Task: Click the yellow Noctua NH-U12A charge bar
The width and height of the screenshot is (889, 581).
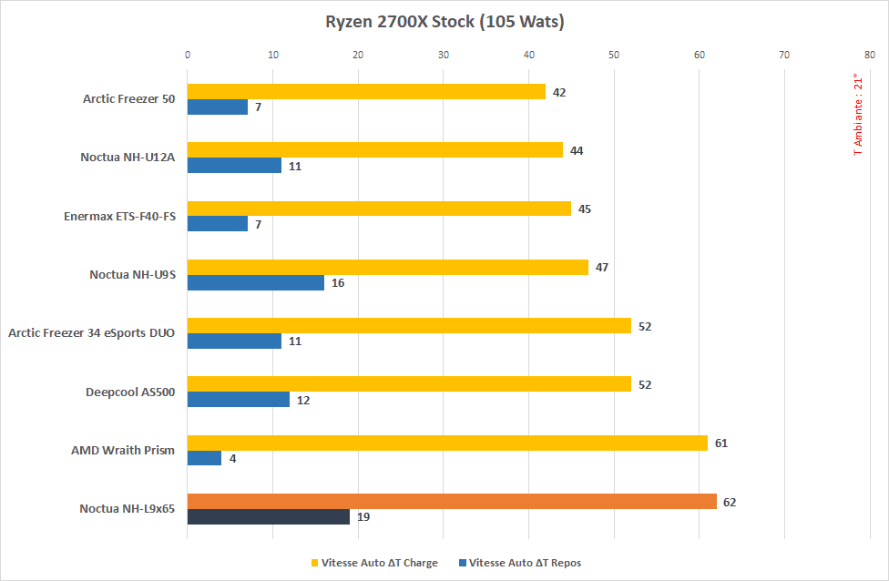Action: (x=374, y=149)
